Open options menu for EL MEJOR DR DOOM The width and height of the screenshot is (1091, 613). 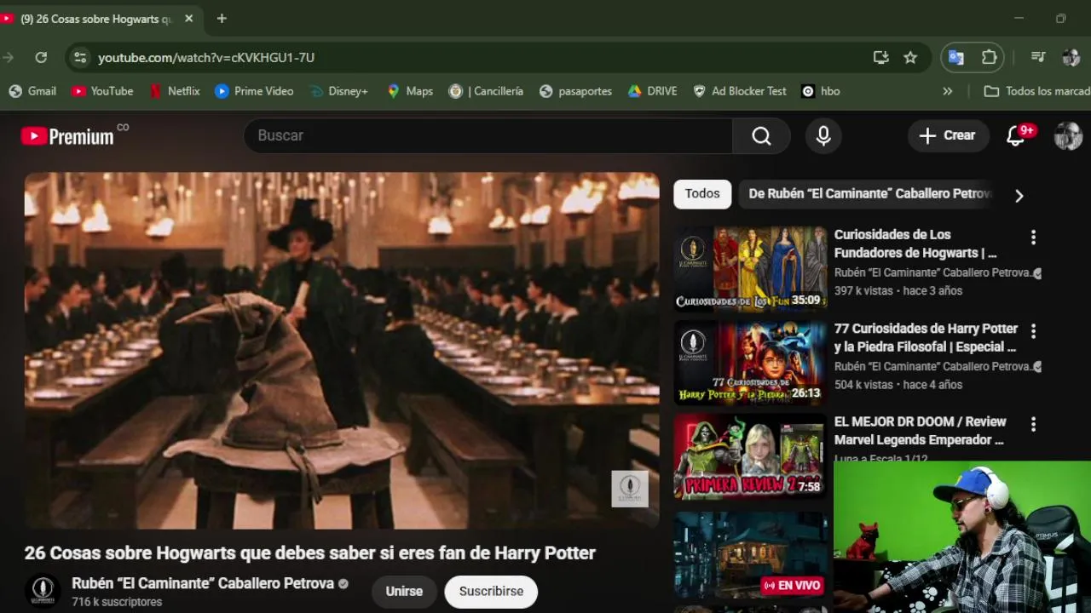pos(1033,424)
